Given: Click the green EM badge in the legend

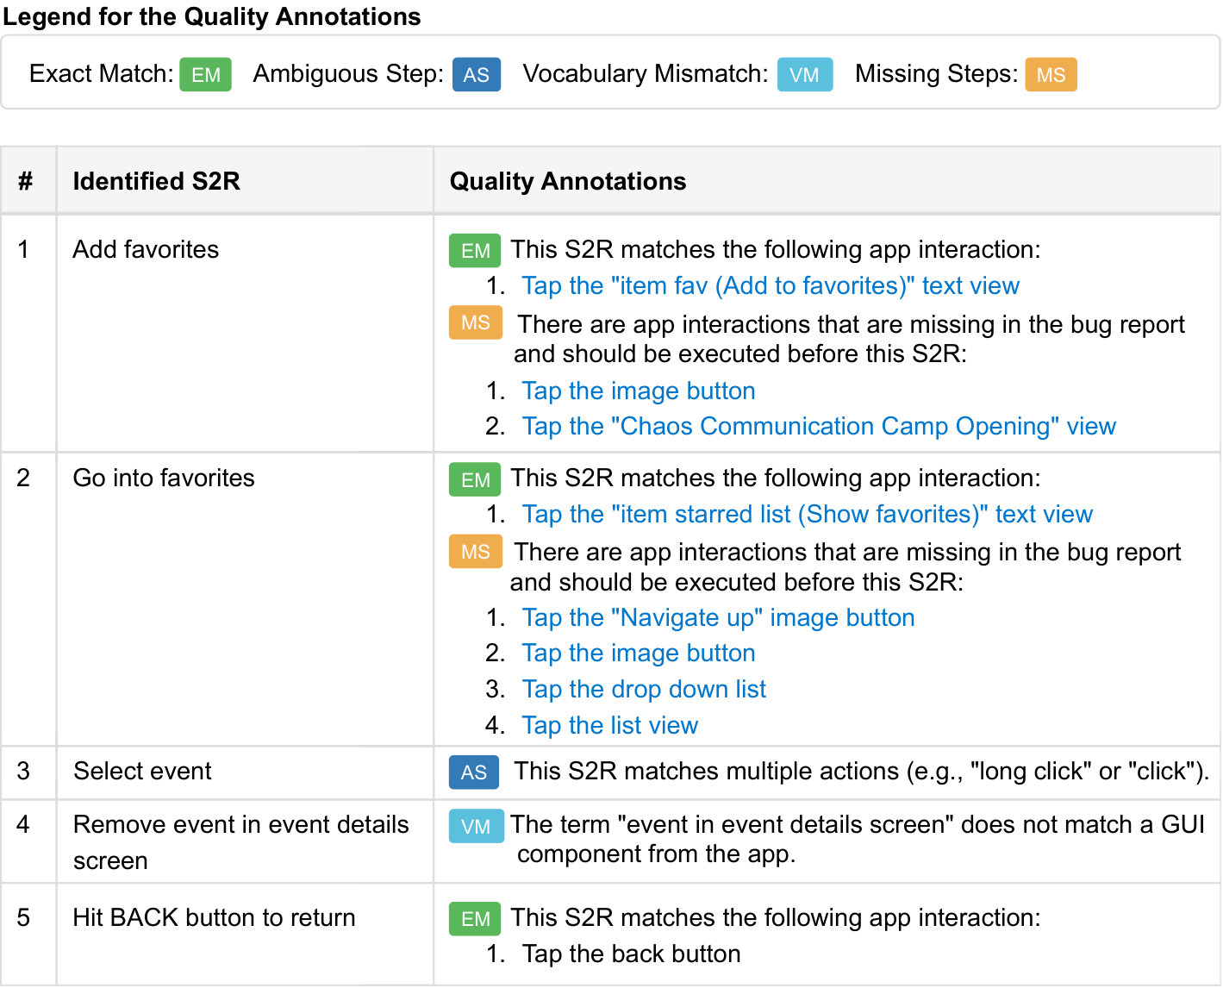Looking at the screenshot, I should click(x=205, y=75).
